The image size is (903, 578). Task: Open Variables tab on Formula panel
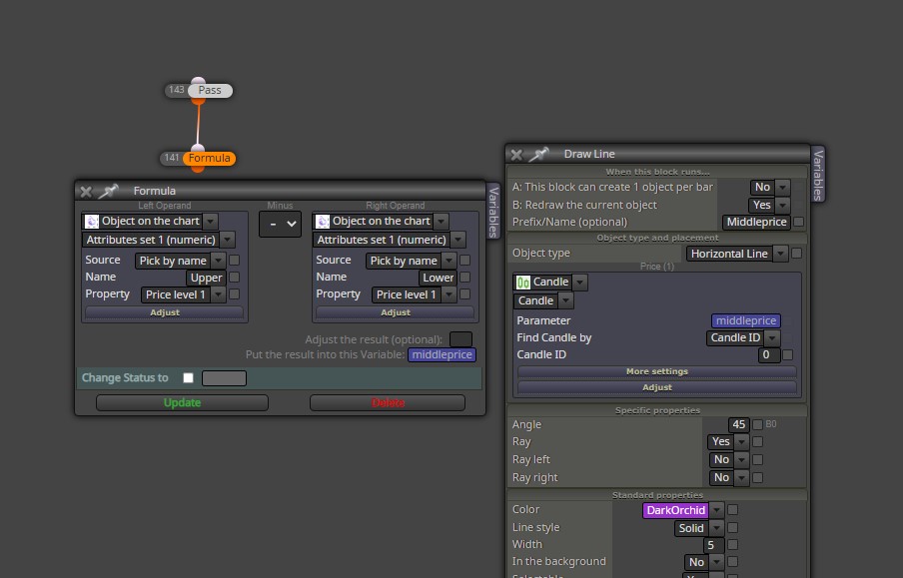coord(493,212)
